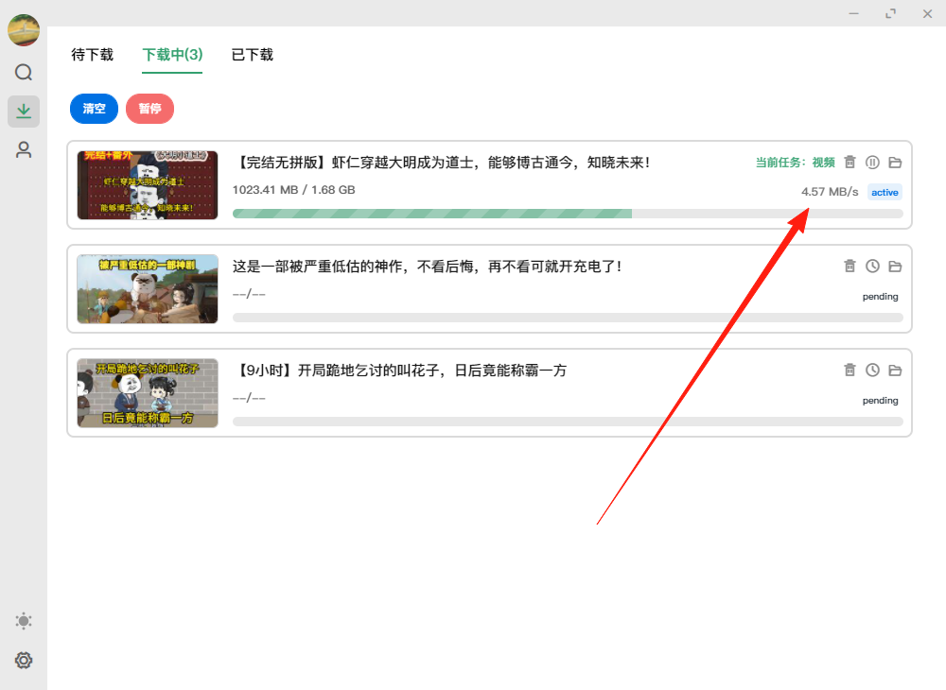Open the download folder of the first task
The width and height of the screenshot is (946, 690).
[895, 162]
